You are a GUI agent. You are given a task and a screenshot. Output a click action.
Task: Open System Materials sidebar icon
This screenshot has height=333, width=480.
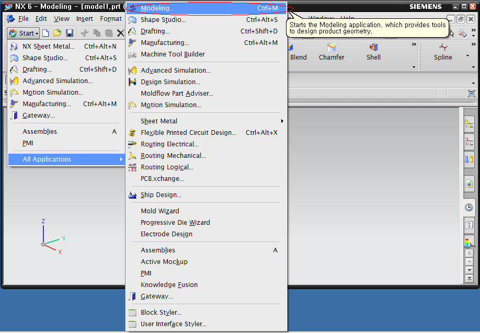468,225
